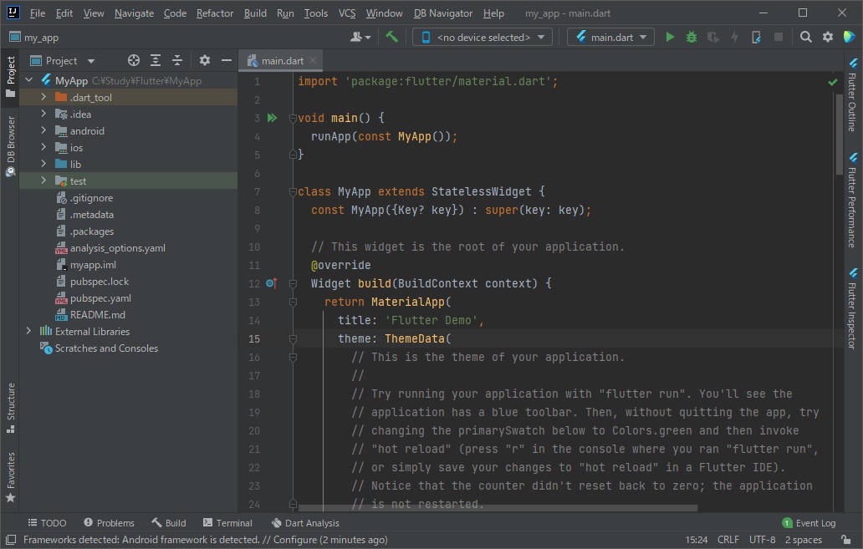Open the device selector dropdown

(x=483, y=37)
